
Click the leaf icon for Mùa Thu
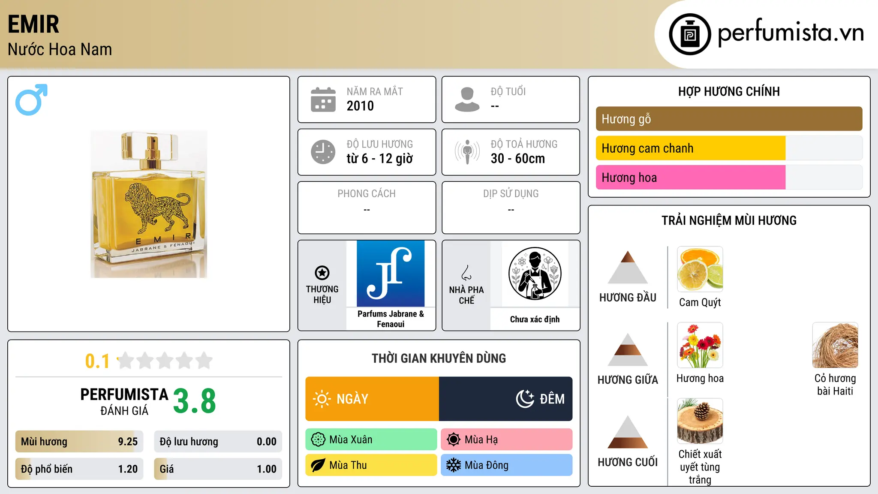(318, 465)
